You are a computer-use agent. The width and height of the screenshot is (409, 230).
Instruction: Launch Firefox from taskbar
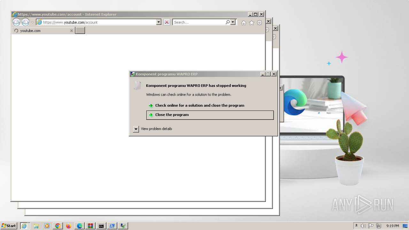click(68, 226)
